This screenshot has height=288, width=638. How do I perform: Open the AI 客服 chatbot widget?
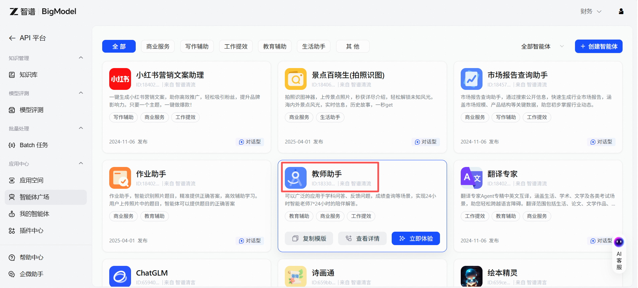[x=619, y=255]
